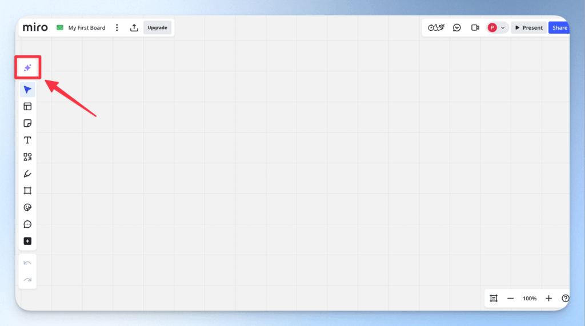The height and width of the screenshot is (326, 585).
Task: Click the Upgrade button
Action: (x=157, y=27)
